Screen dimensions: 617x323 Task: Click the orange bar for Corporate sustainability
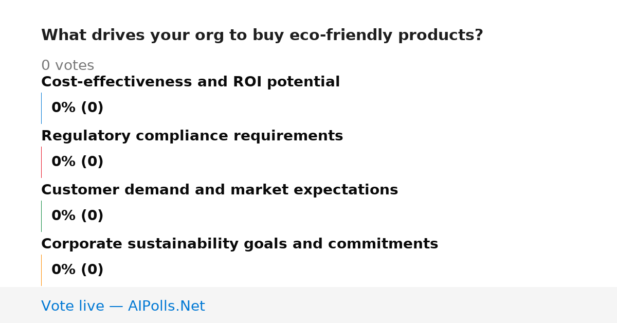tap(41, 270)
